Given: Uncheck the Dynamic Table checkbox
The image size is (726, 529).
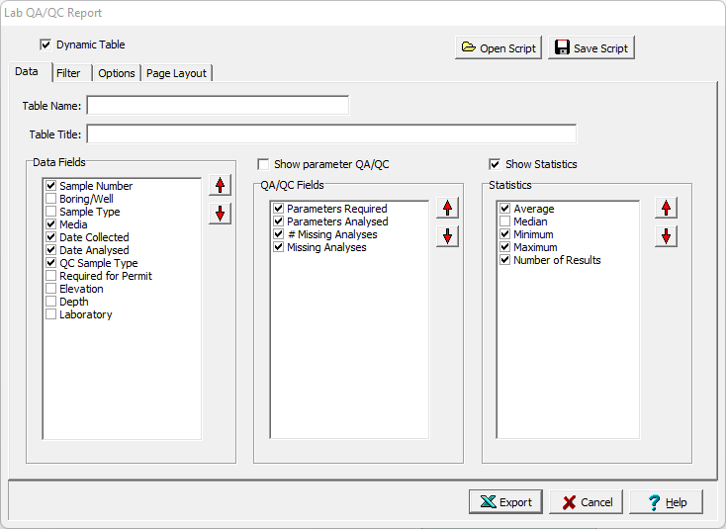Looking at the screenshot, I should click(45, 44).
